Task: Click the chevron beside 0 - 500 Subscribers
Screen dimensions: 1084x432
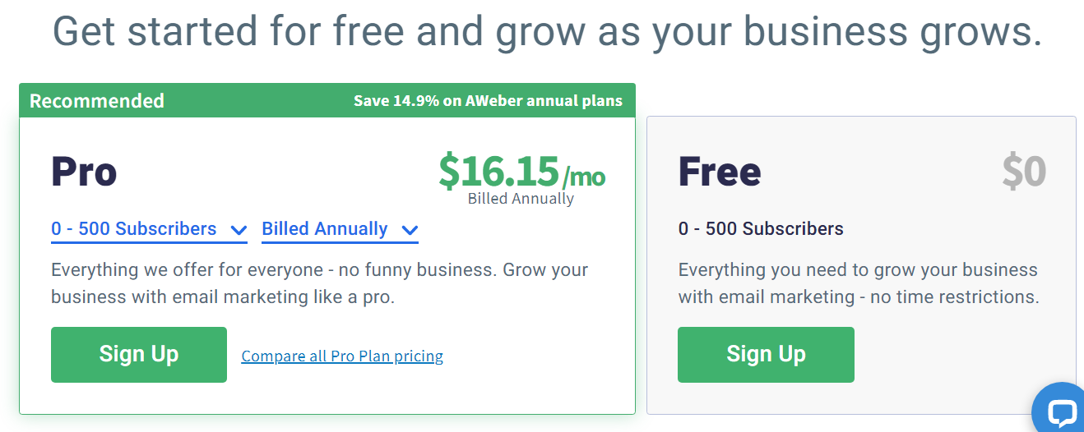Action: [239, 231]
